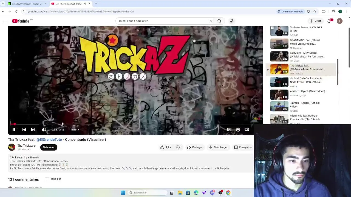
Task: Open the Yahoo app from the taskbar
Action: [x=204, y=193]
